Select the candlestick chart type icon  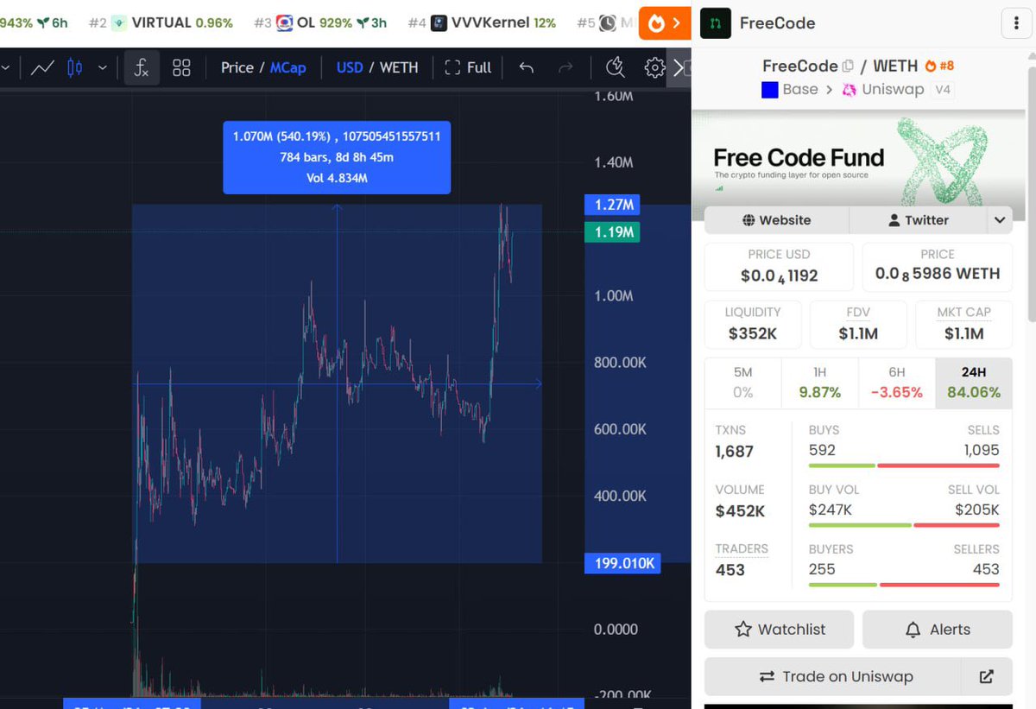point(75,67)
